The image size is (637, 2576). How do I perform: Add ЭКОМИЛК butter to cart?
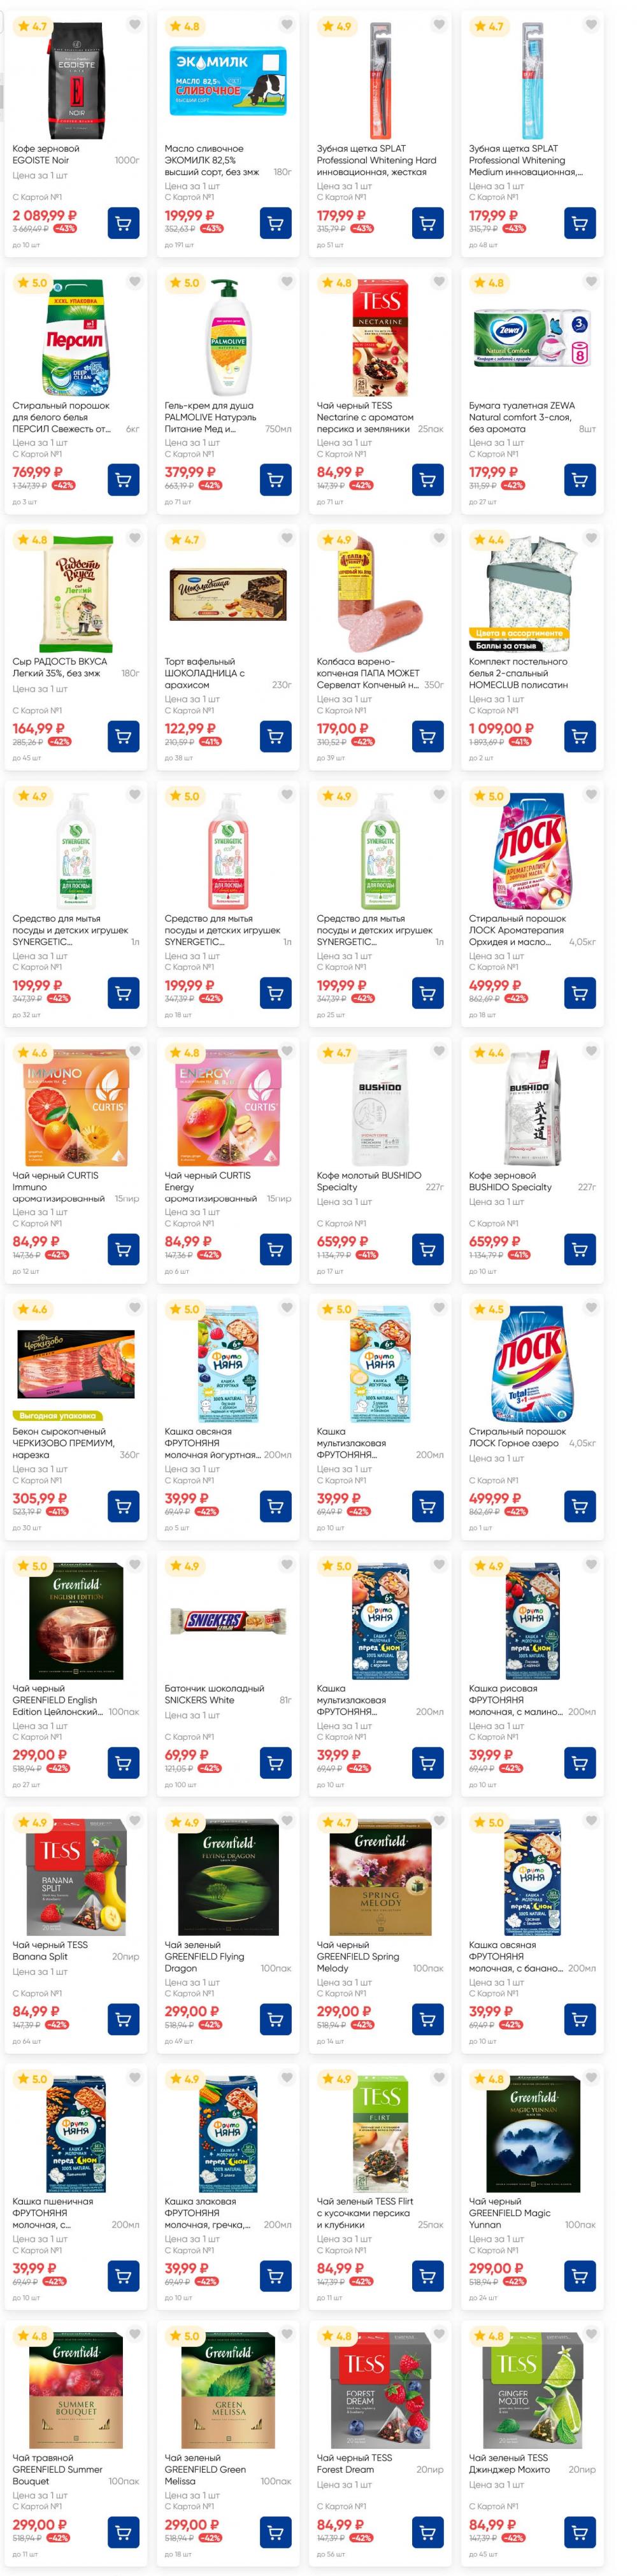275,223
